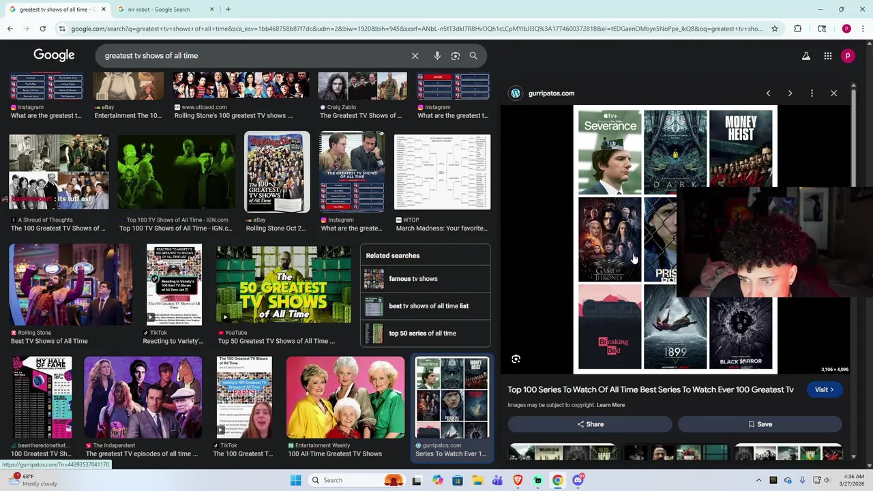
Task: Open Google Lens search by image
Action: pyautogui.click(x=456, y=56)
